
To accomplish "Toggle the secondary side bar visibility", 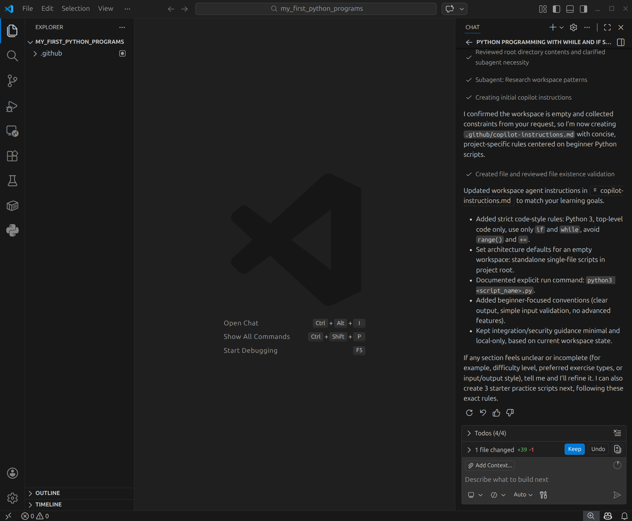I will point(583,9).
